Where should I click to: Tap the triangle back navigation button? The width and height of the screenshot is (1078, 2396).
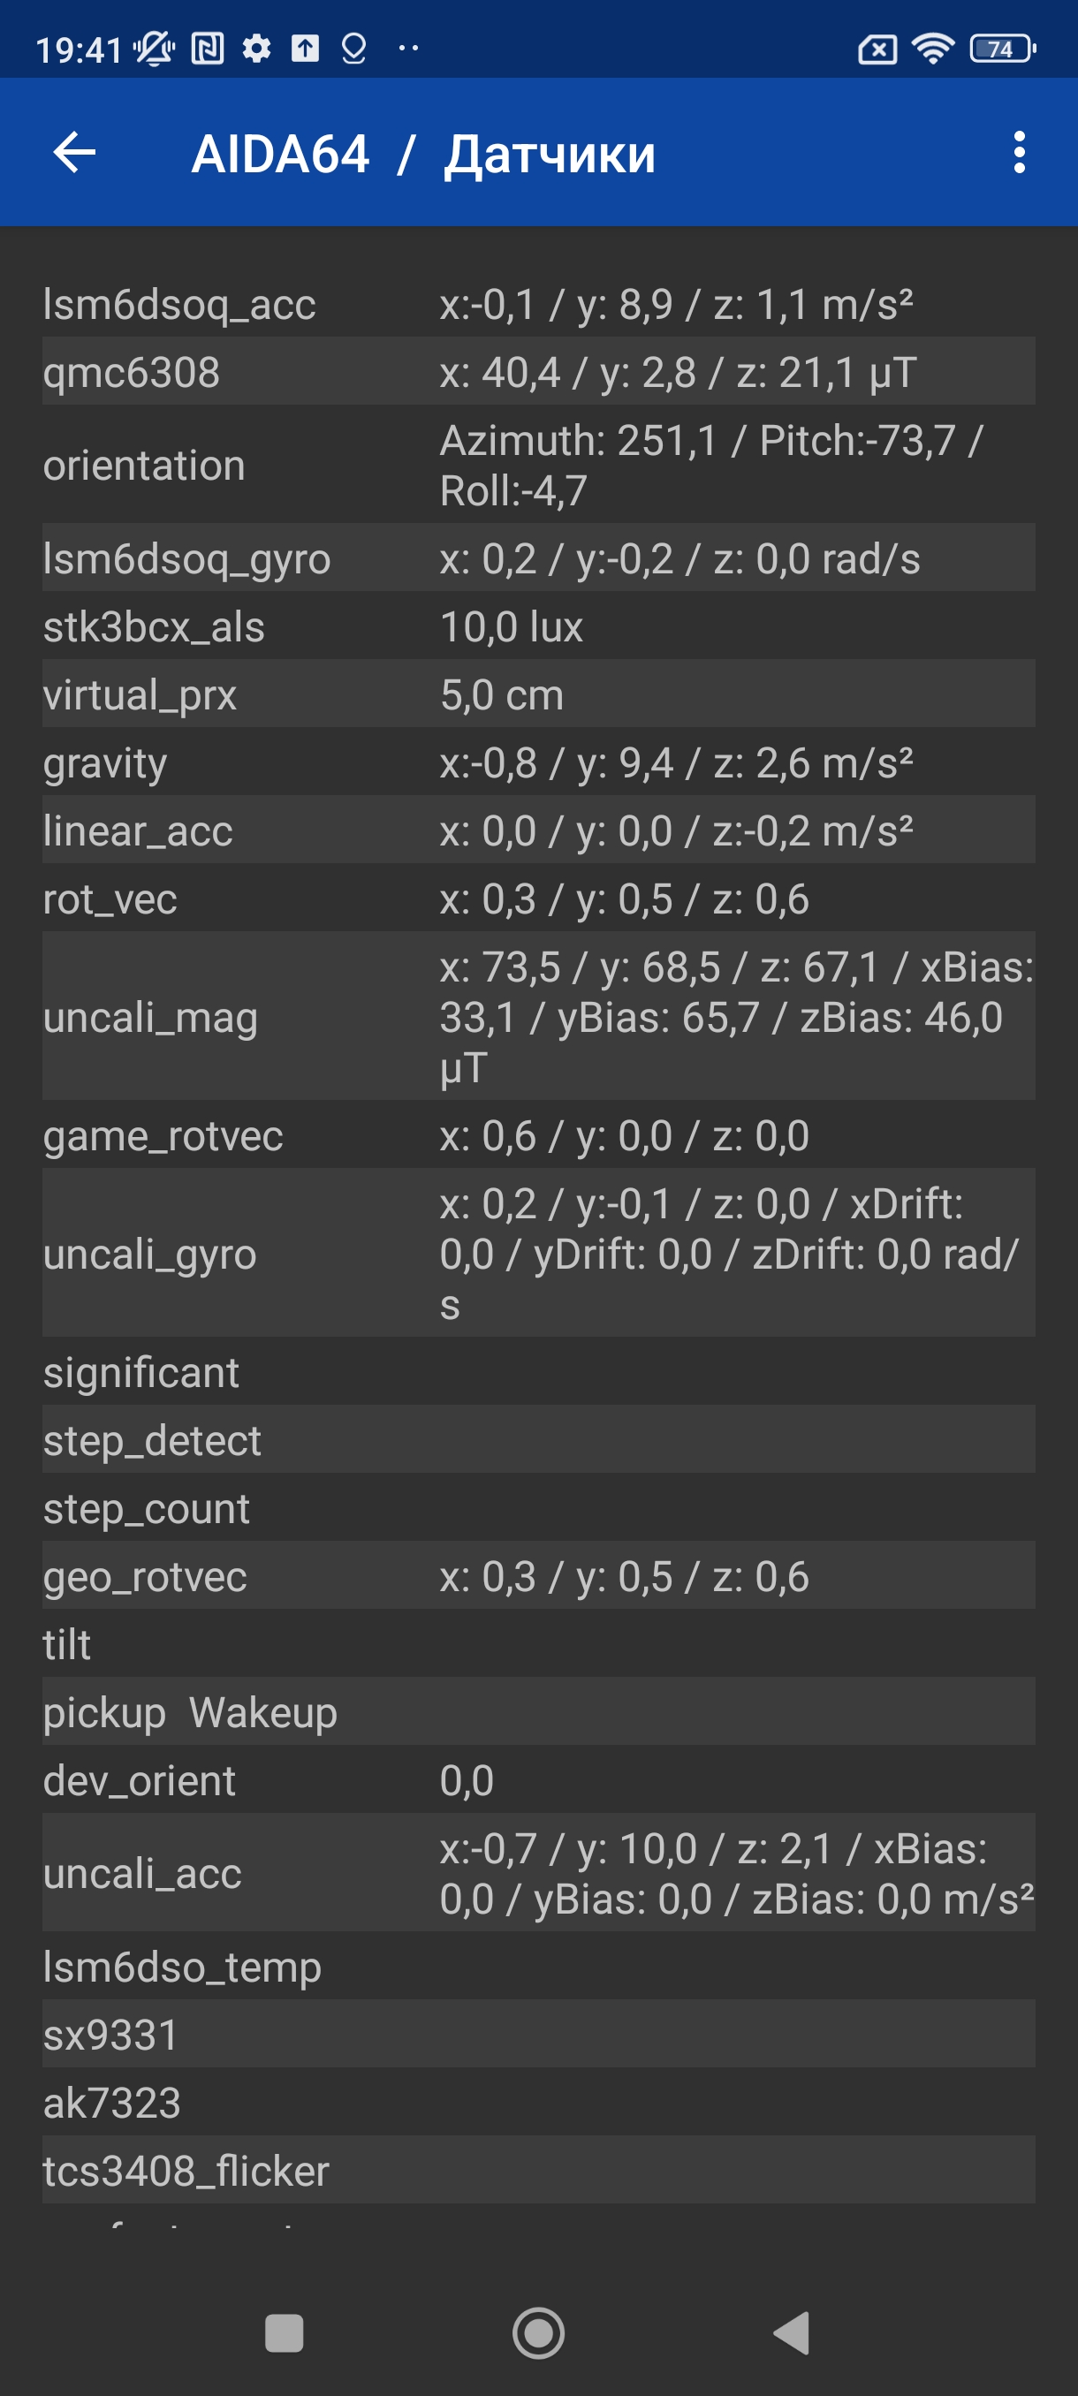(x=792, y=2332)
